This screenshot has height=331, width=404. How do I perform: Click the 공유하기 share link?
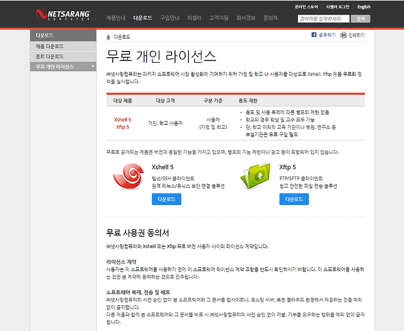[x=327, y=35]
